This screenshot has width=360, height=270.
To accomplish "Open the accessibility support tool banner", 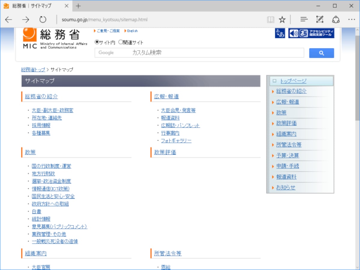I will coord(311,33).
